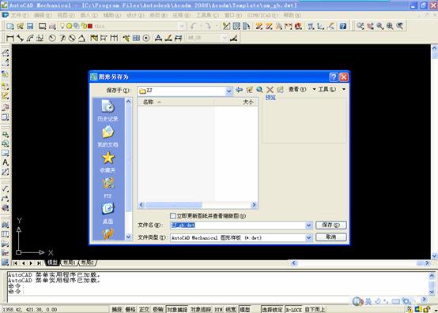Click Create New Folder icon in dialog
438x313 pixels.
280,89
